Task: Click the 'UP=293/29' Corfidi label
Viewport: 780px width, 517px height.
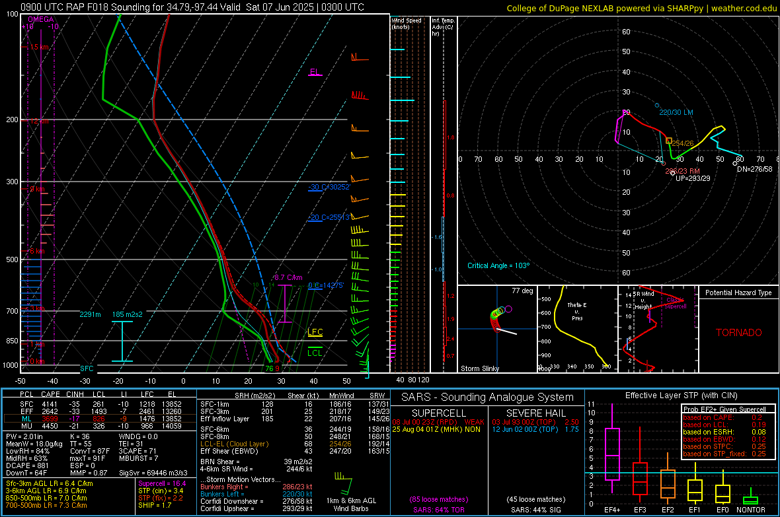Action: [x=693, y=178]
